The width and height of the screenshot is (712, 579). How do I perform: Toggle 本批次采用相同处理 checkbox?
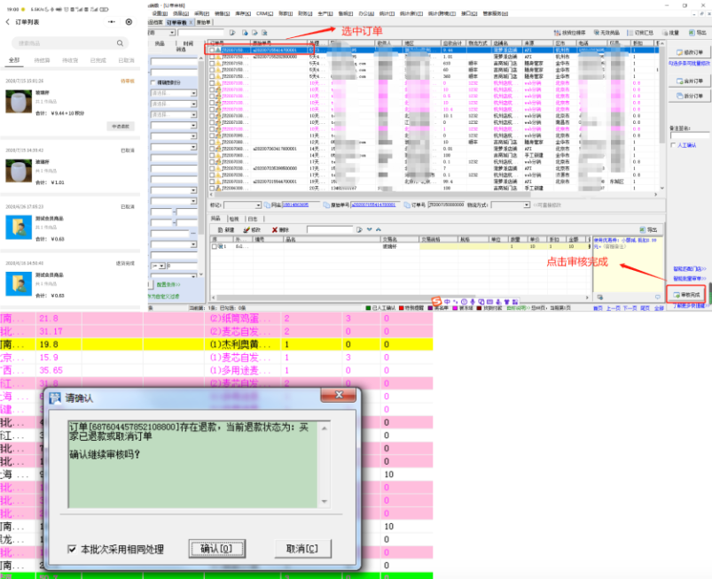(72, 550)
